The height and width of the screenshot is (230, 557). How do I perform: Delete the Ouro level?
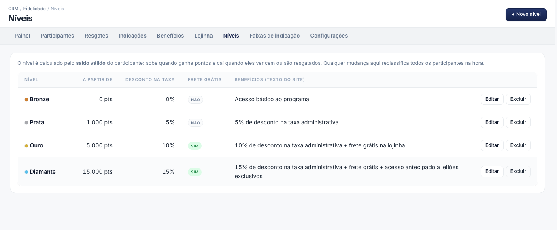[x=518, y=145]
